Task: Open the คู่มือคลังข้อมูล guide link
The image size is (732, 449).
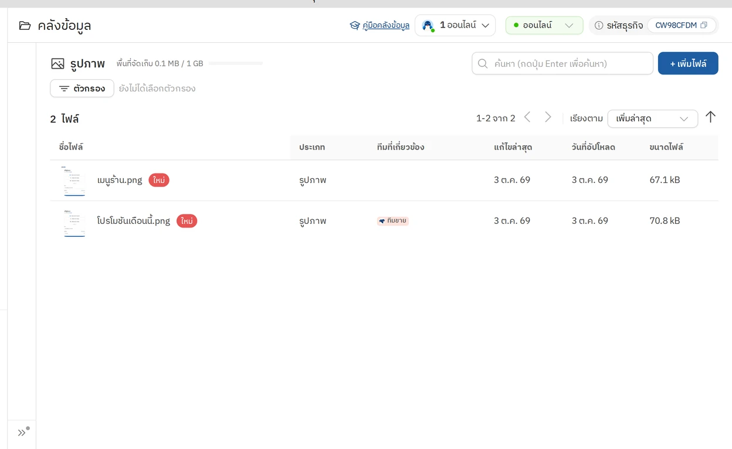Action: point(386,26)
